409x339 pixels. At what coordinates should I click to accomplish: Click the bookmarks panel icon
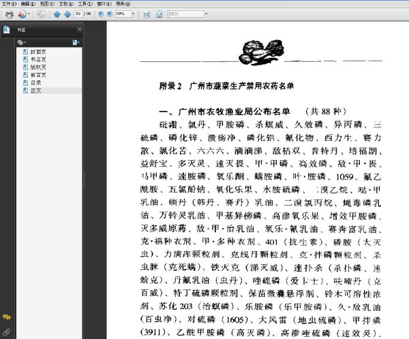tap(7, 30)
